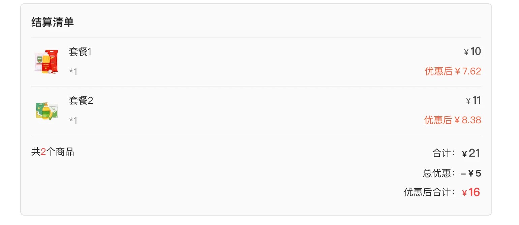Click the red 2 in item count
The image size is (519, 225).
[x=43, y=152]
